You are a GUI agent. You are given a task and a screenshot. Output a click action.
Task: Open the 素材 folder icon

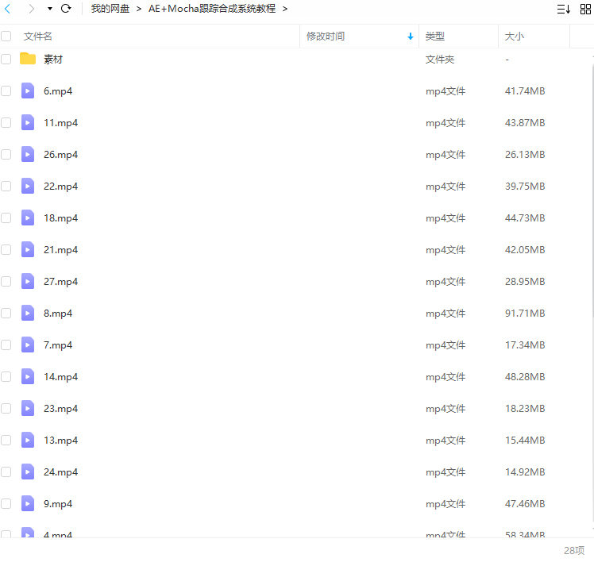pyautogui.click(x=28, y=59)
